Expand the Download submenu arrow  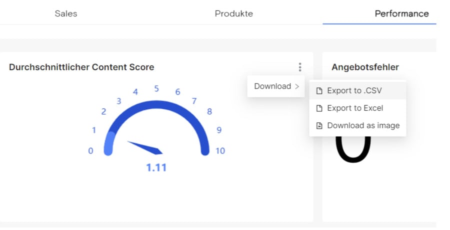(297, 86)
